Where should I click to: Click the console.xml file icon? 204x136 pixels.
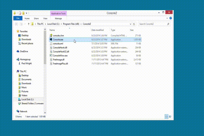pos(51,44)
